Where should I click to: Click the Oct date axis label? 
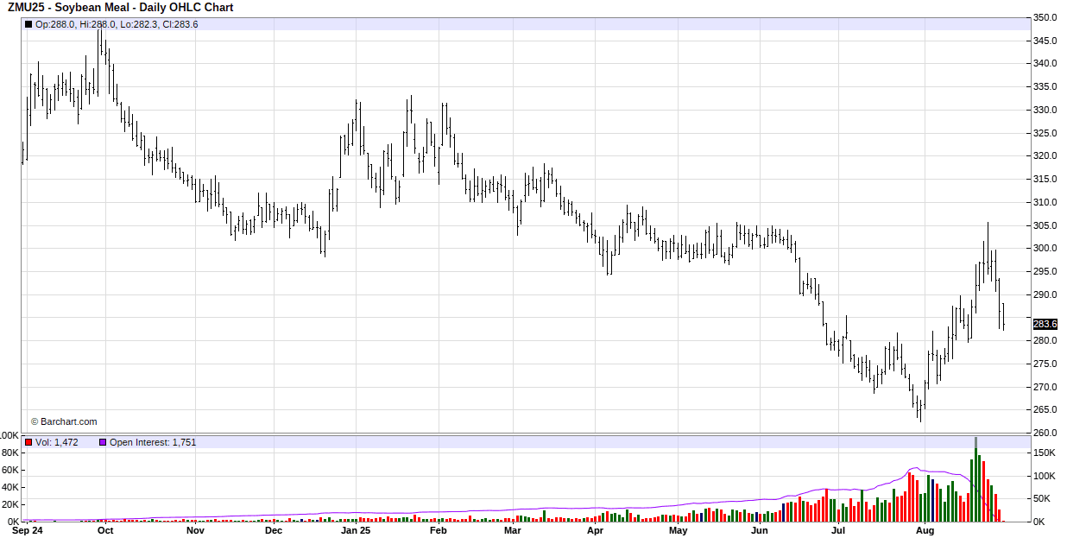[105, 531]
